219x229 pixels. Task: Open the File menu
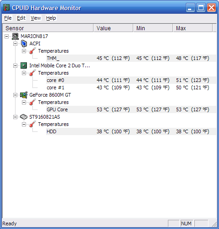point(8,18)
